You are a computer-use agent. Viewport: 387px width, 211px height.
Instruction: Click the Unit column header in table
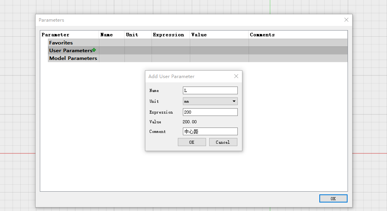tap(138, 35)
